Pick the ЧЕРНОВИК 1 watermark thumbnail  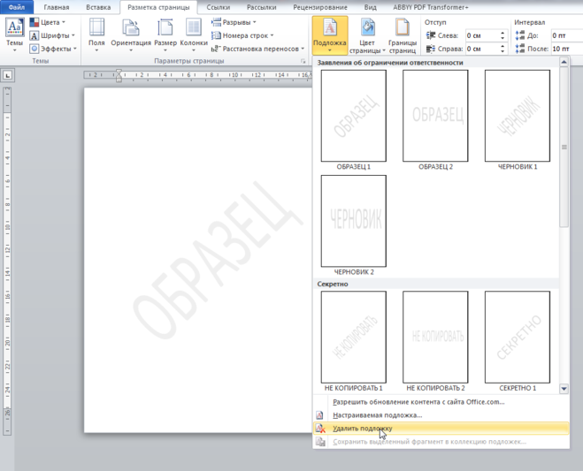[x=518, y=116]
